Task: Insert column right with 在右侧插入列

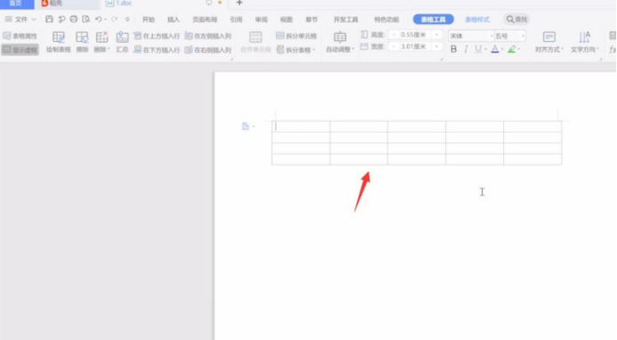Action: tap(207, 50)
